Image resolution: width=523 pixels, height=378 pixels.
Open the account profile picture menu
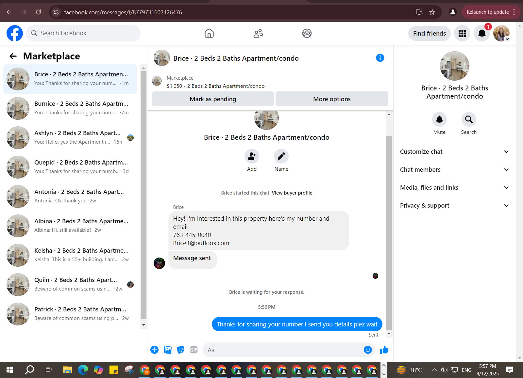pos(501,33)
